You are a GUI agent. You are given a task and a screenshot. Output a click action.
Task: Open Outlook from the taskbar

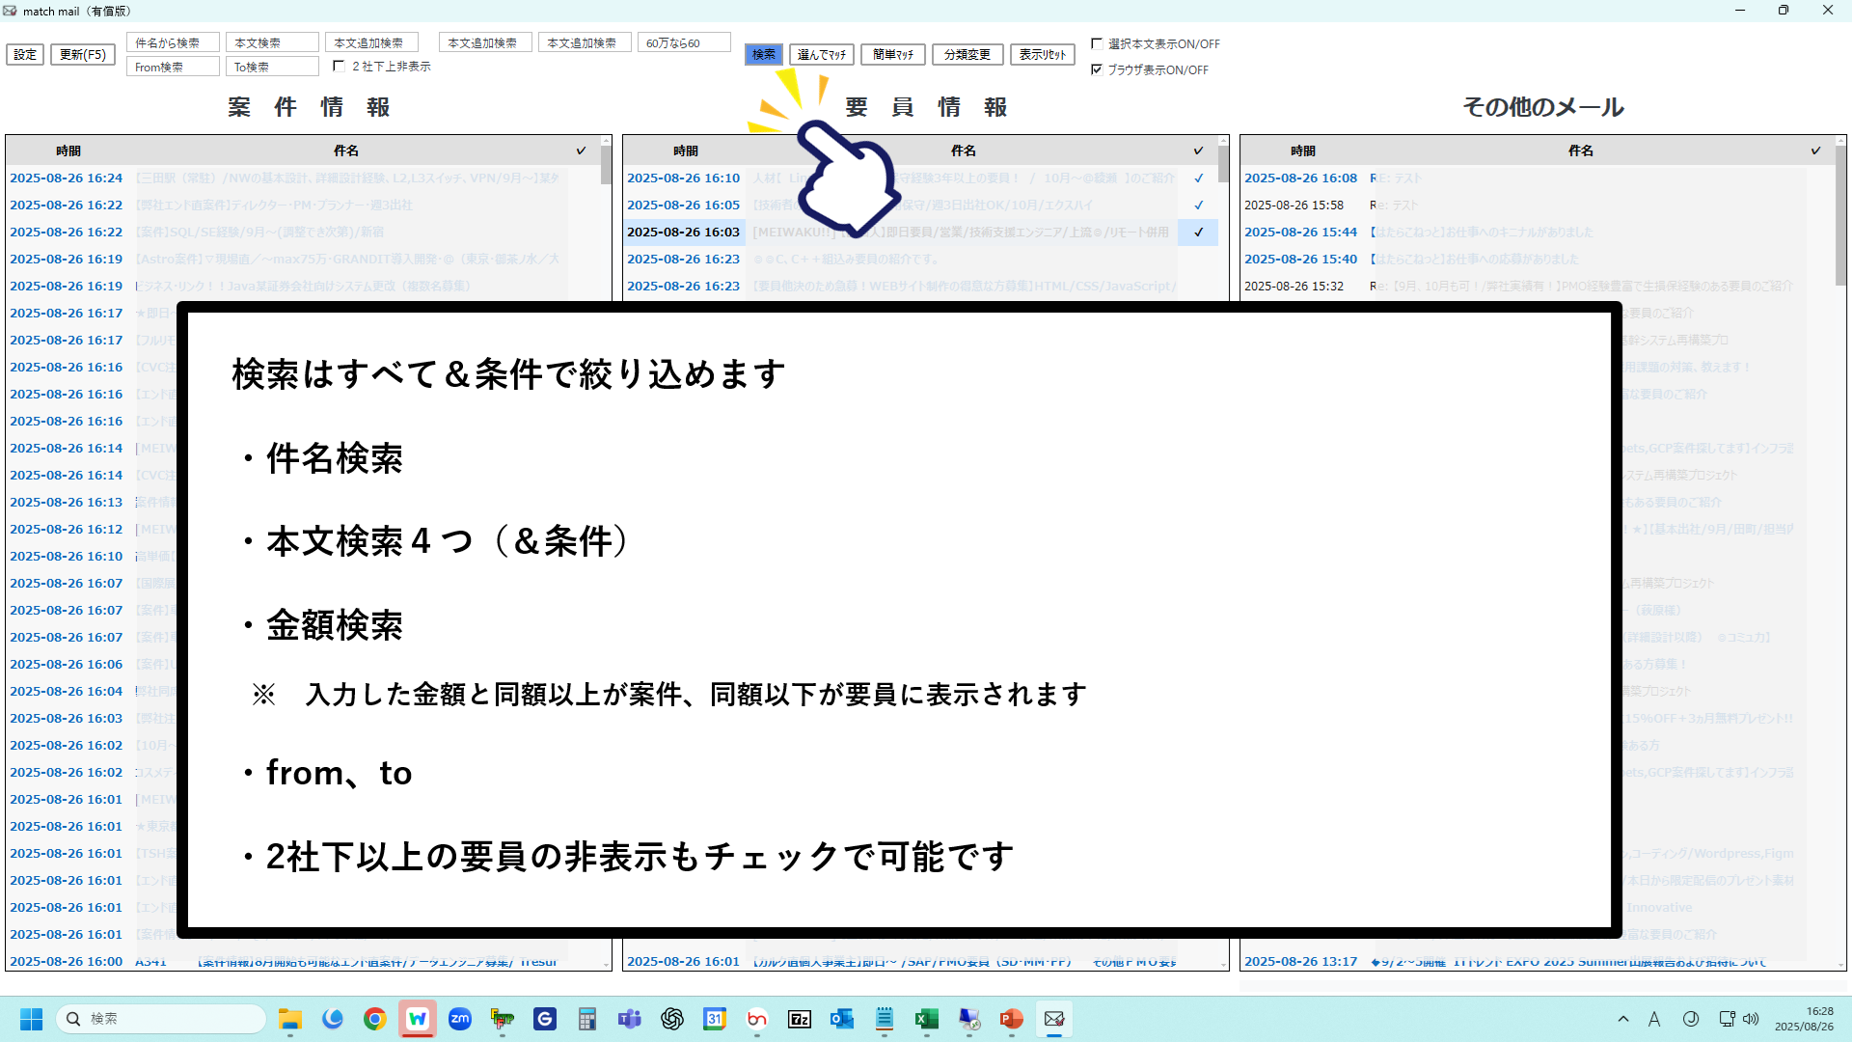842,1019
